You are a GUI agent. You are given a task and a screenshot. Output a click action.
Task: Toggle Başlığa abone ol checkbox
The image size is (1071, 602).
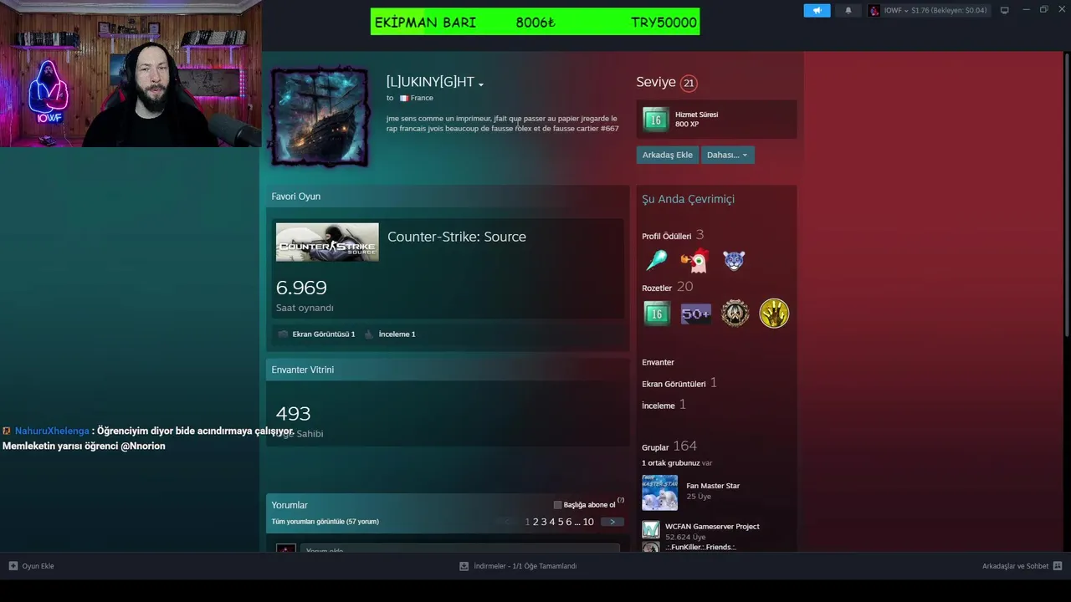(x=558, y=505)
